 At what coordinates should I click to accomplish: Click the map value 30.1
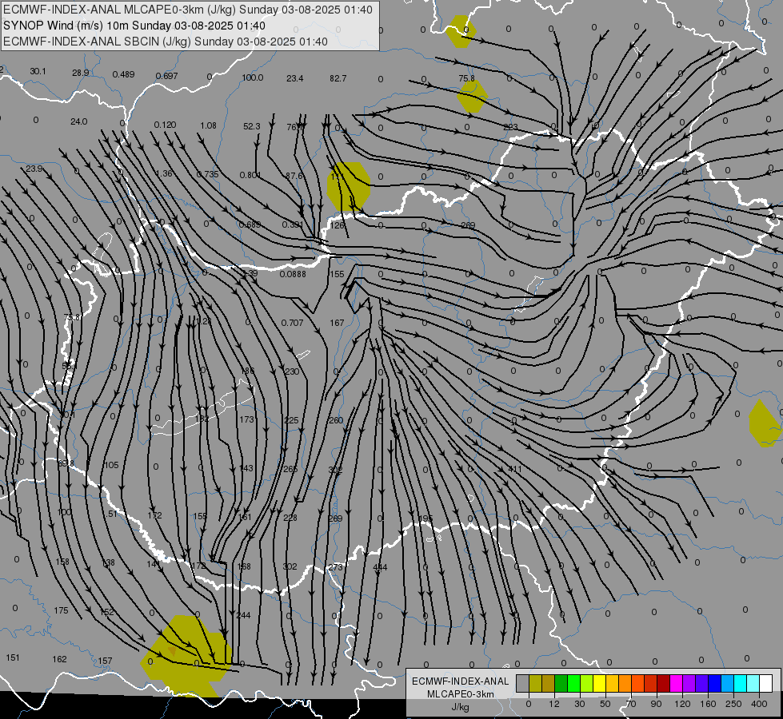point(38,71)
